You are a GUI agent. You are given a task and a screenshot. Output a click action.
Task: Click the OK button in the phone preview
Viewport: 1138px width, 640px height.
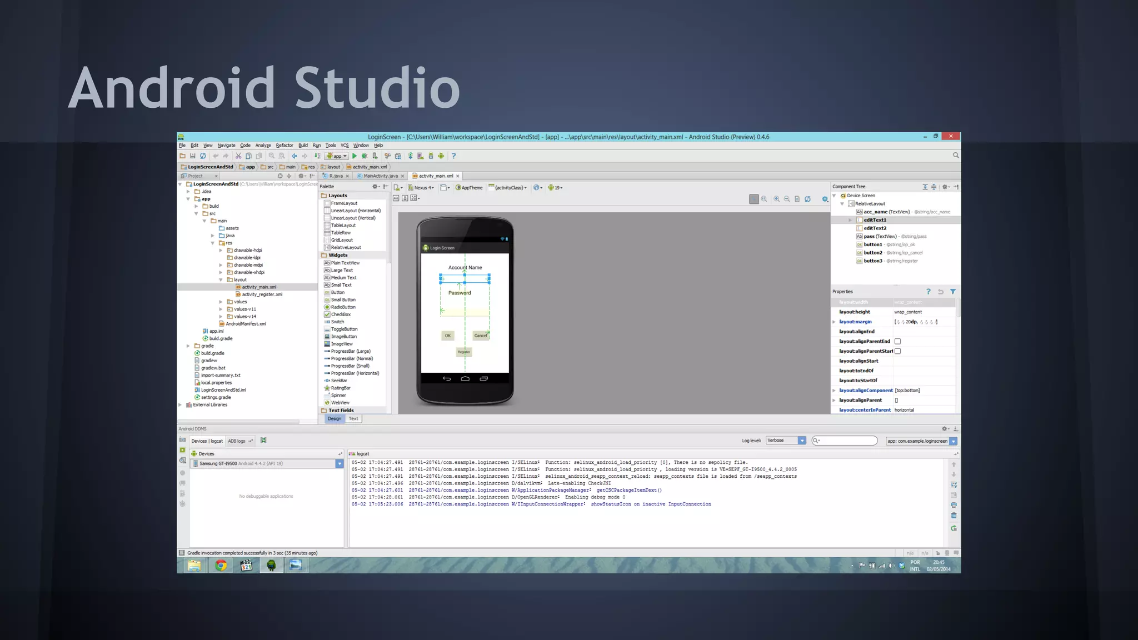448,336
